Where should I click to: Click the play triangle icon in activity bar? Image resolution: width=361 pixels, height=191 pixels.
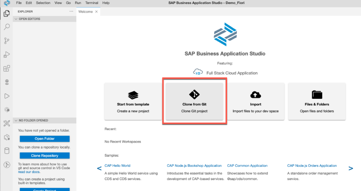tap(7, 96)
